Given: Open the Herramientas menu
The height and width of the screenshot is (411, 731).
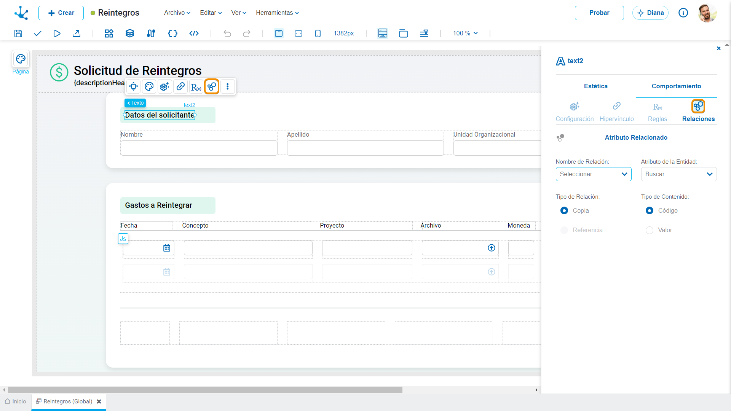Looking at the screenshot, I should coord(277,13).
